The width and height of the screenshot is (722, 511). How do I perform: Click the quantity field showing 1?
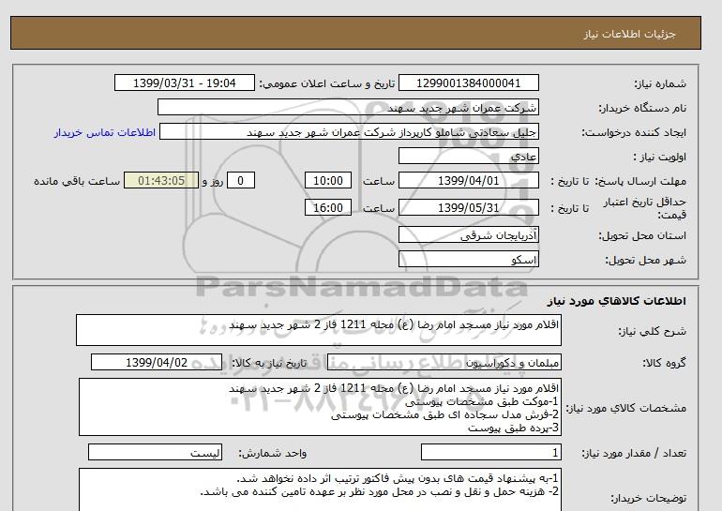pos(490,453)
